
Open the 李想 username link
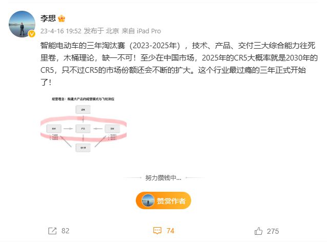[x=48, y=18]
